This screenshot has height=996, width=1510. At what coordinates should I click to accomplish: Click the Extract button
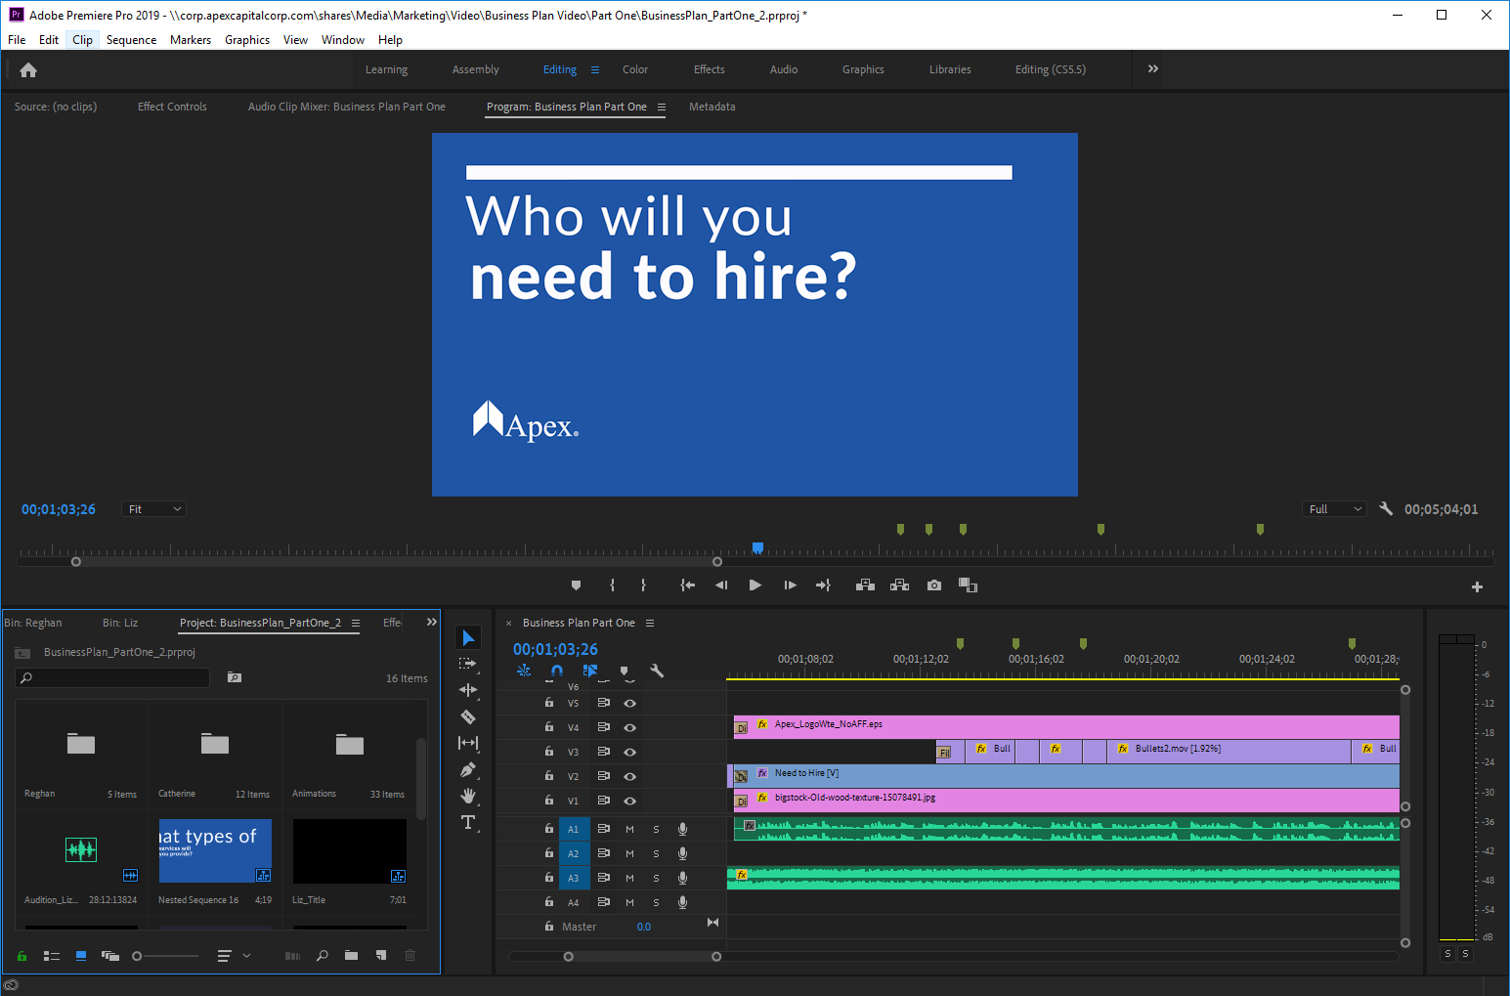point(900,585)
